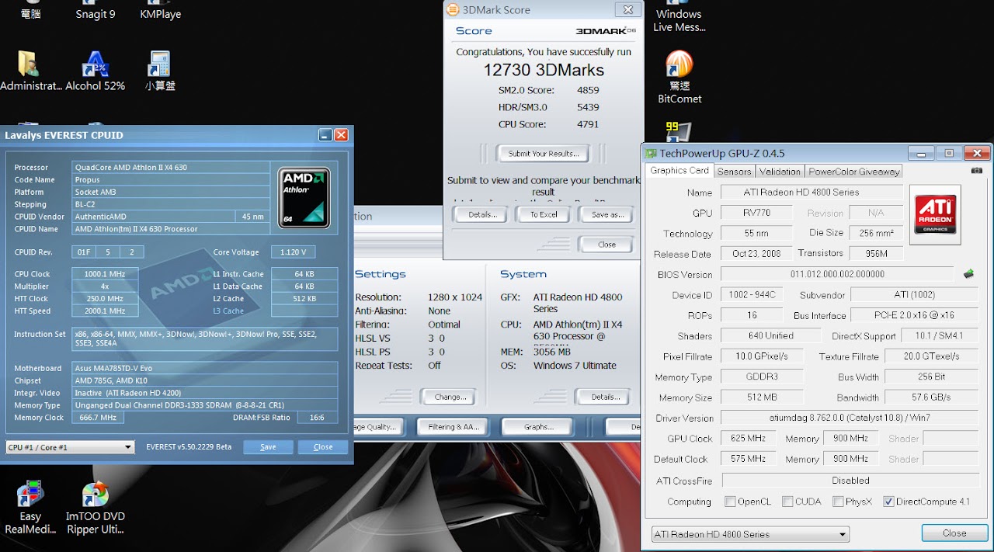This screenshot has height=552, width=994.
Task: Open Administrator folder icon on desktop
Action: tap(30, 71)
